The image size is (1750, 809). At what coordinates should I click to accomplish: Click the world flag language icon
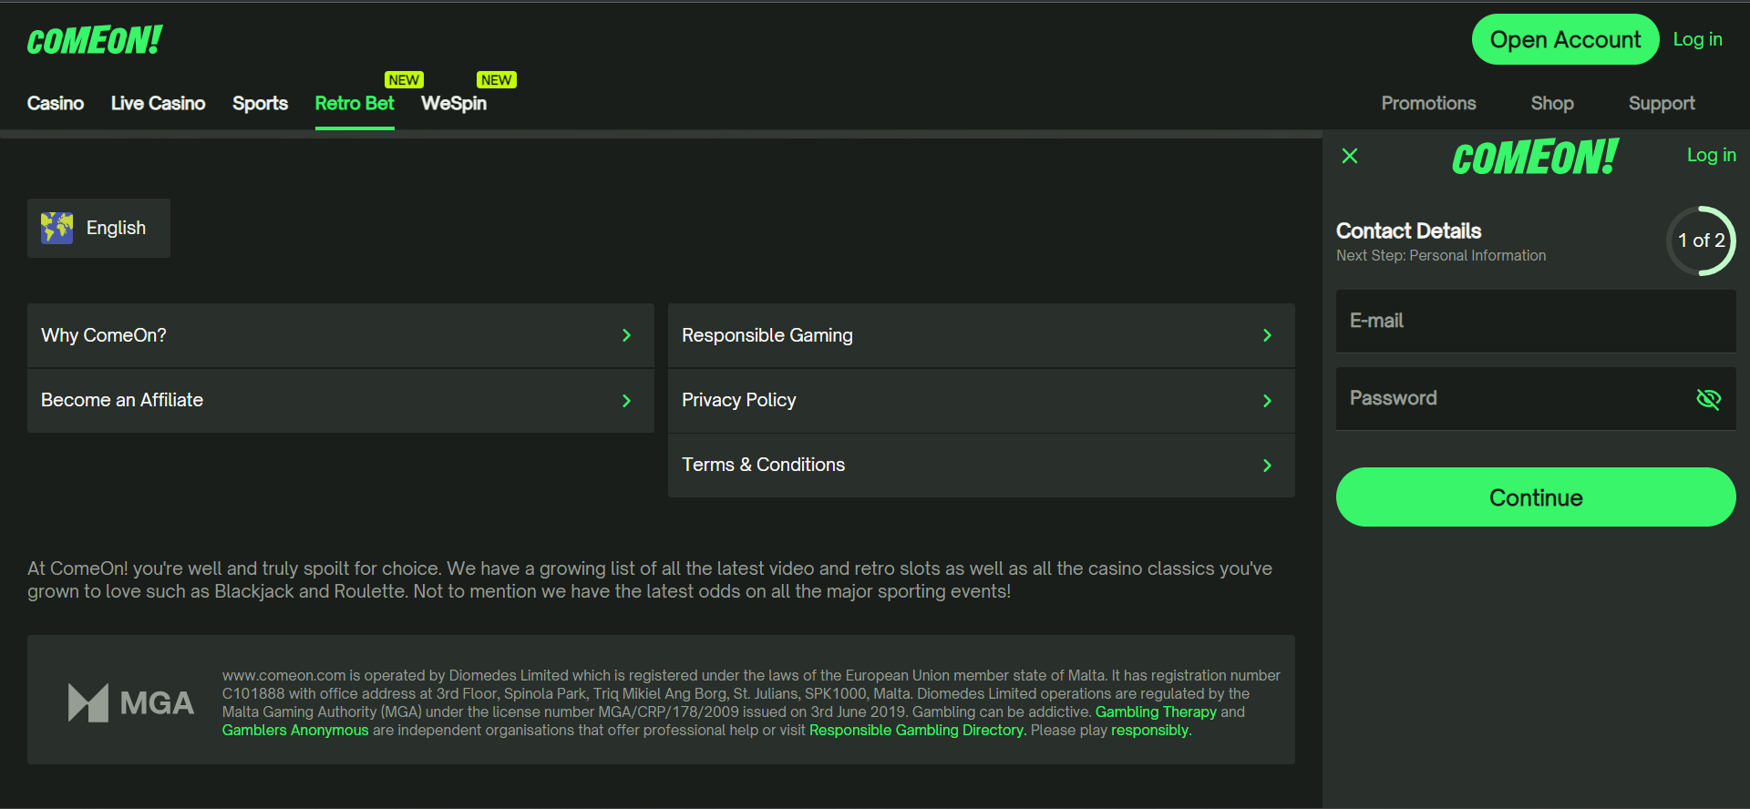tap(57, 228)
